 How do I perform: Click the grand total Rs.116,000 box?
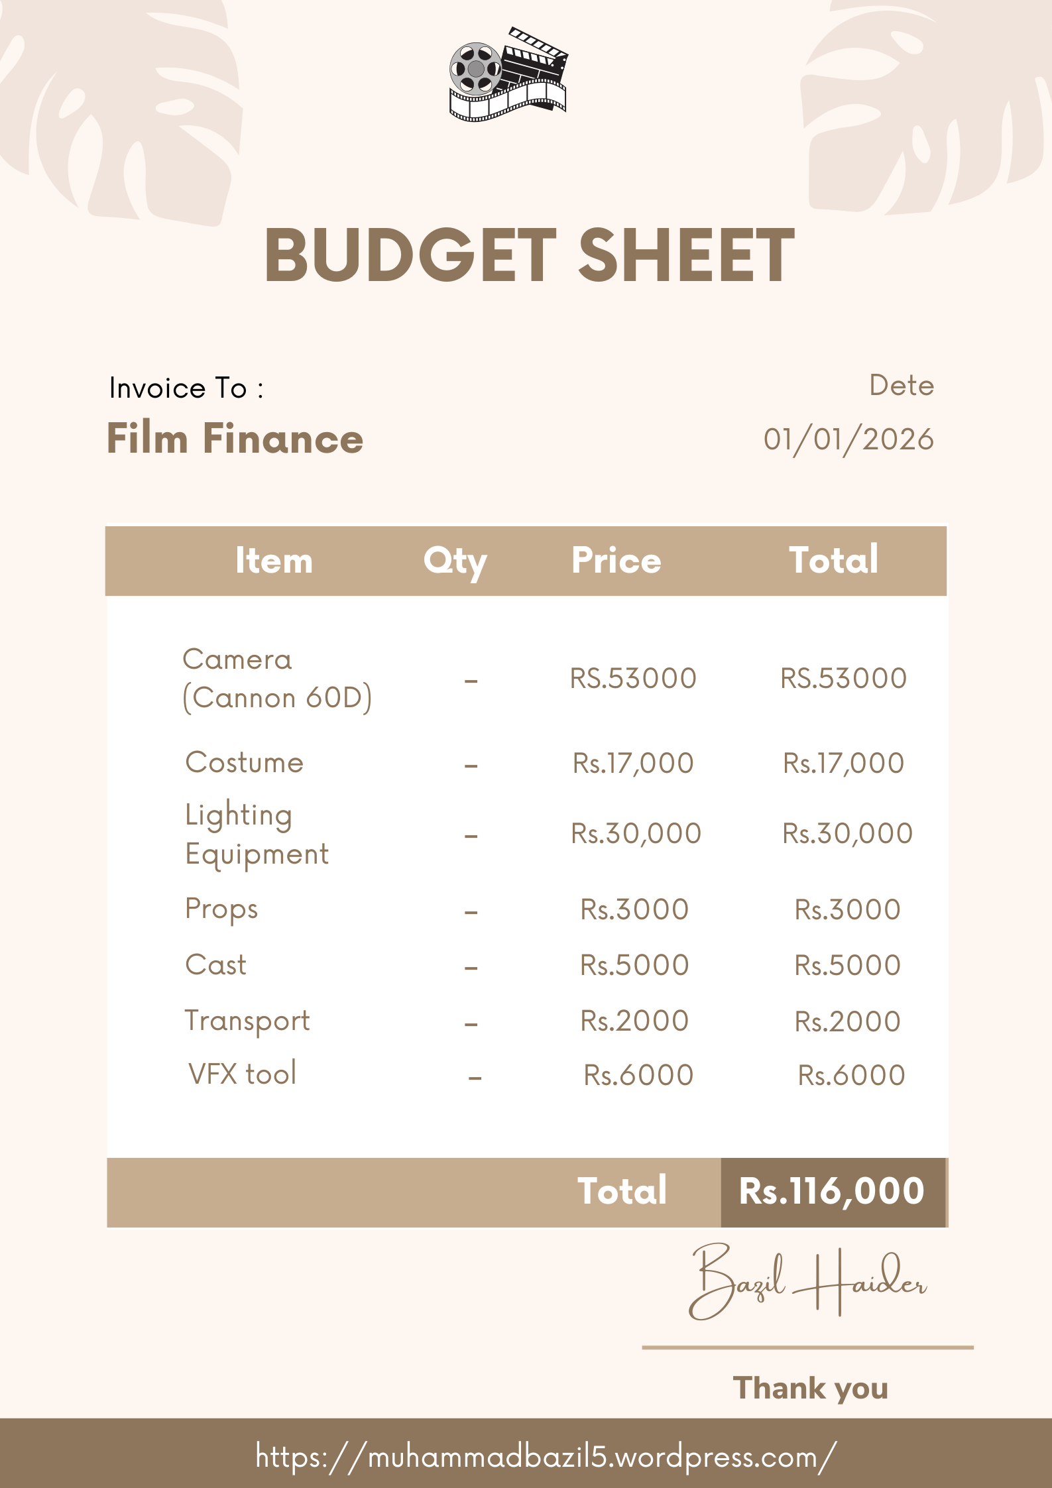point(832,1192)
